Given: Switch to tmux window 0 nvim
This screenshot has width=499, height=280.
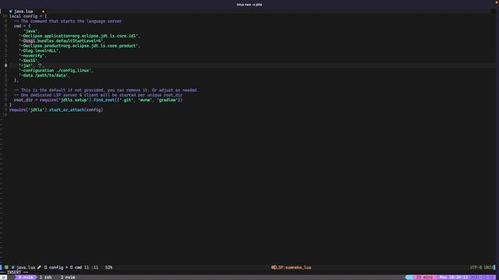Looking at the screenshot, I should click(25, 278).
